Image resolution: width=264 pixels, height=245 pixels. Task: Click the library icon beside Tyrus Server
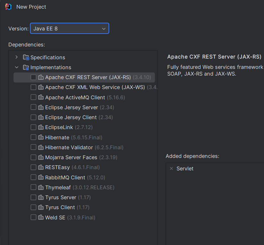pyautogui.click(x=41, y=197)
